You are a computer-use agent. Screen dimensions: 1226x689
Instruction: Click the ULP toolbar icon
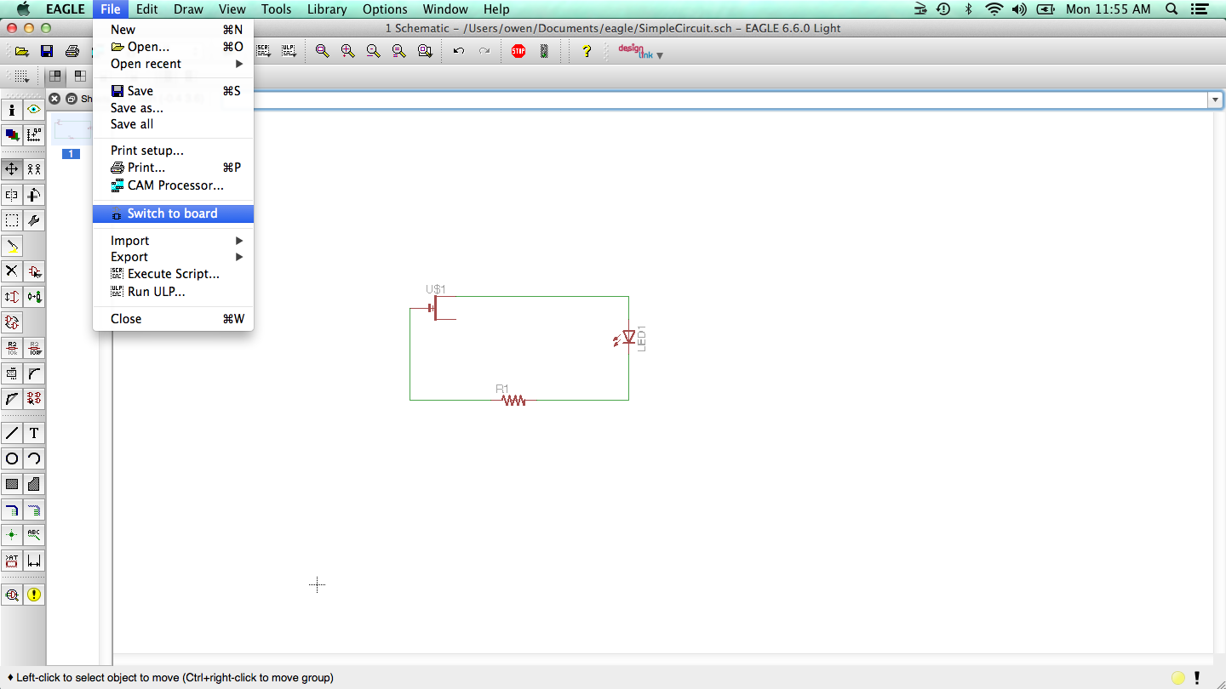pos(289,51)
